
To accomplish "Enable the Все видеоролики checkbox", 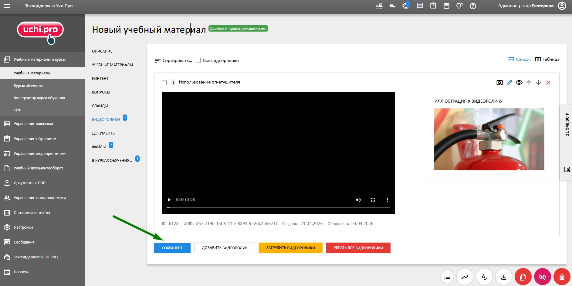I will (198, 60).
